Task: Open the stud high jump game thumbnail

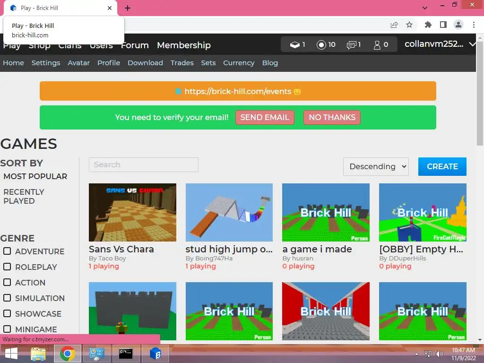Action: click(x=229, y=212)
